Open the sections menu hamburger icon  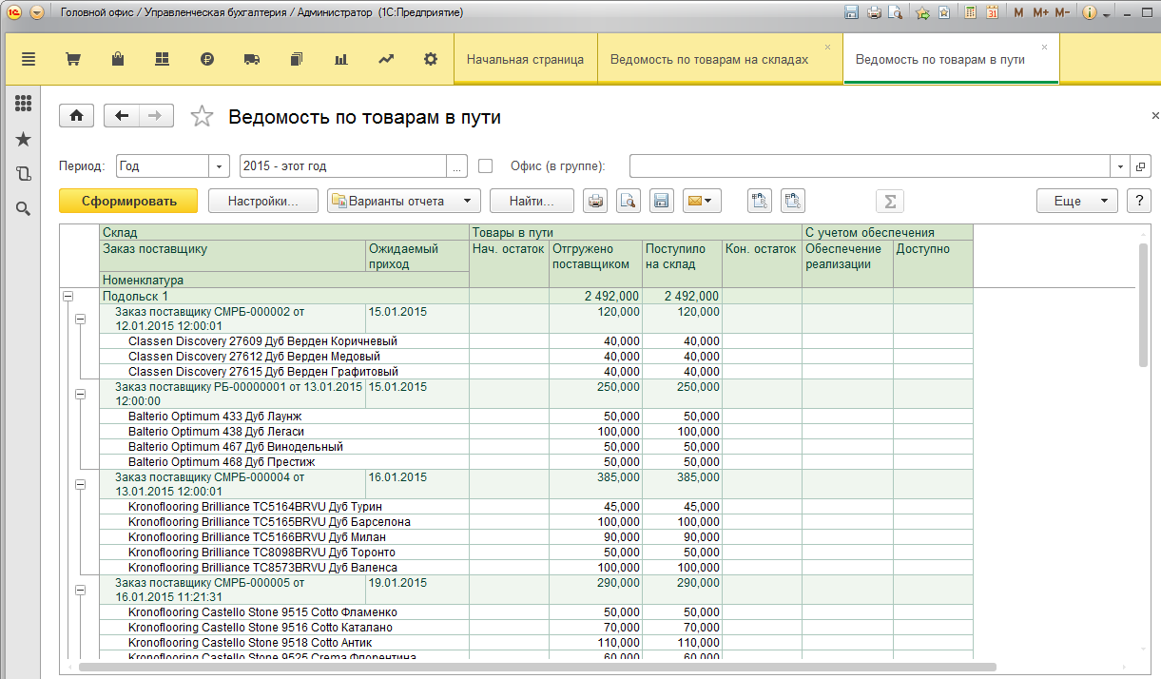click(x=29, y=59)
